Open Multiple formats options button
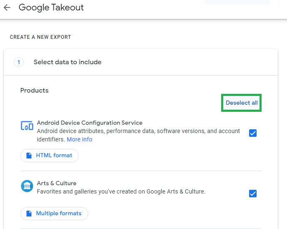This screenshot has width=287, height=229. coord(54,214)
